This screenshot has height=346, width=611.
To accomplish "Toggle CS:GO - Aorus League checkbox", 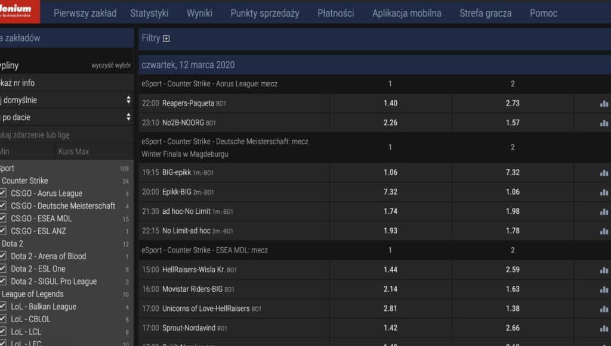I will point(3,193).
